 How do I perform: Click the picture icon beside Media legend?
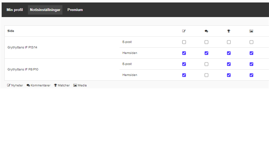(x=75, y=85)
